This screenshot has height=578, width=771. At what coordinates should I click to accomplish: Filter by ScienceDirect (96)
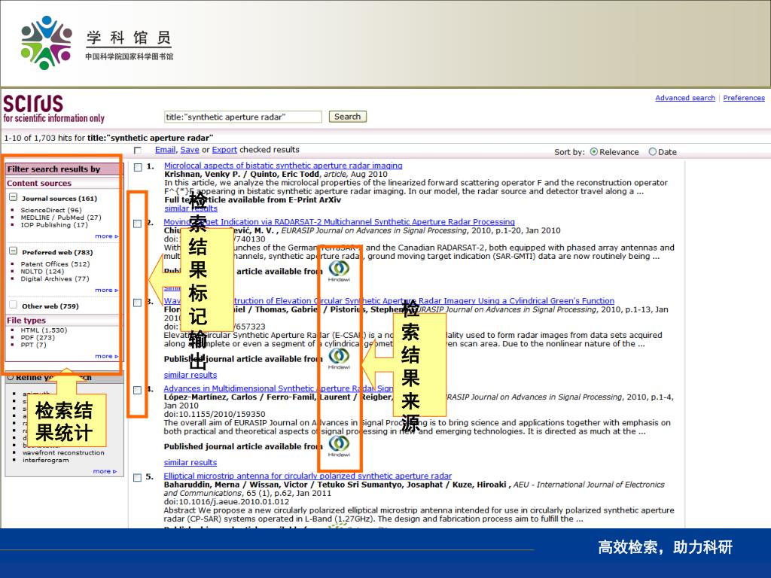point(51,210)
